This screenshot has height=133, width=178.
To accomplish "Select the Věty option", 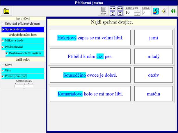I will pyautogui.click(x=23, y=71).
